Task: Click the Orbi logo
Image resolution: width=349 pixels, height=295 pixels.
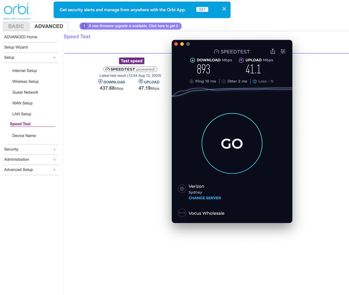Action: (17, 11)
